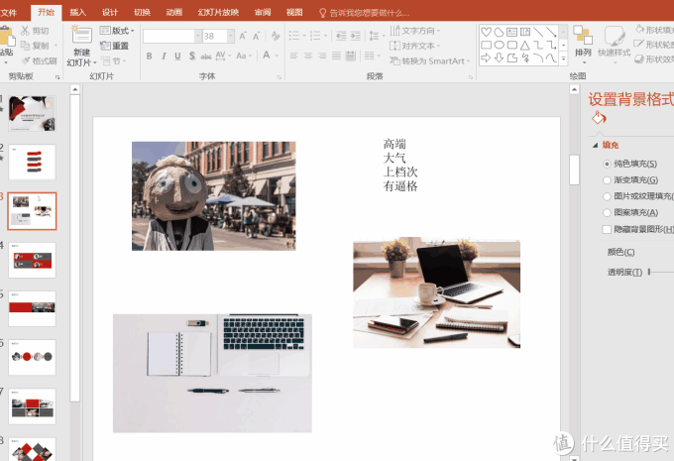The image size is (674, 461).
Task: Switch to the Design (设计) tab
Action: [110, 12]
